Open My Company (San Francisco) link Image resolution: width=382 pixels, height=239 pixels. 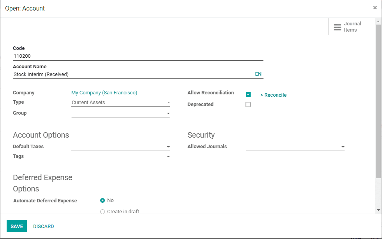point(104,93)
